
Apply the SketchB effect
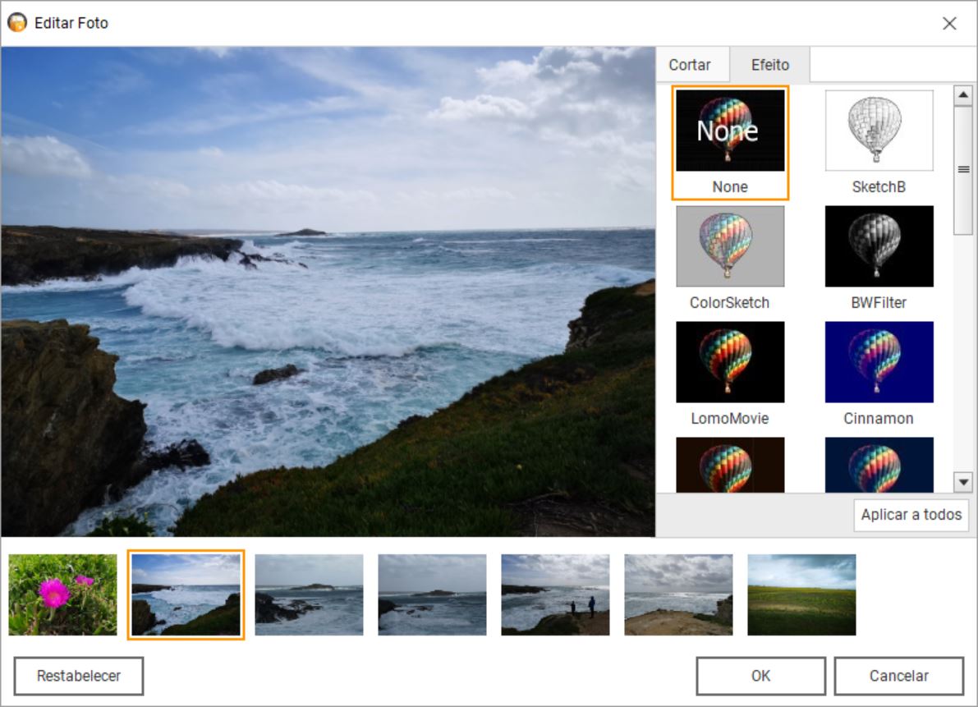point(879,131)
